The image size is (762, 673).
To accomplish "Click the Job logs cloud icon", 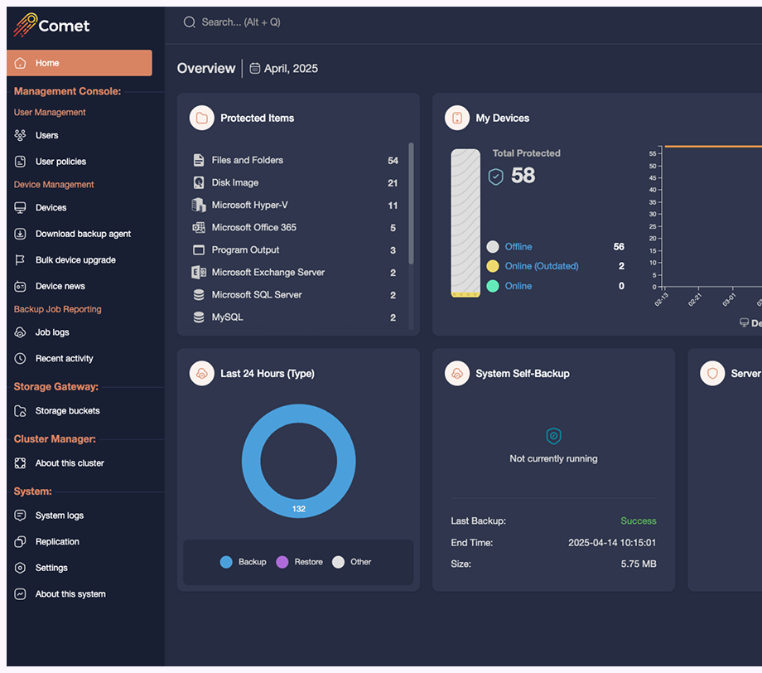I will pyautogui.click(x=20, y=332).
